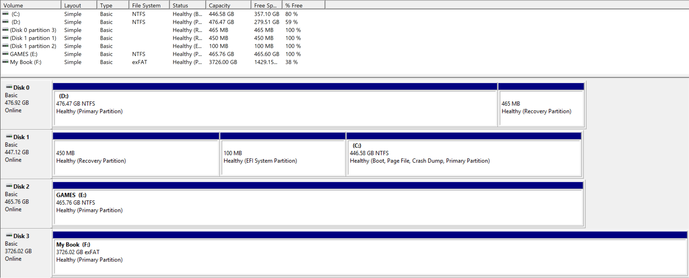Click the File System column header
This screenshot has height=278, width=689.
point(149,5)
